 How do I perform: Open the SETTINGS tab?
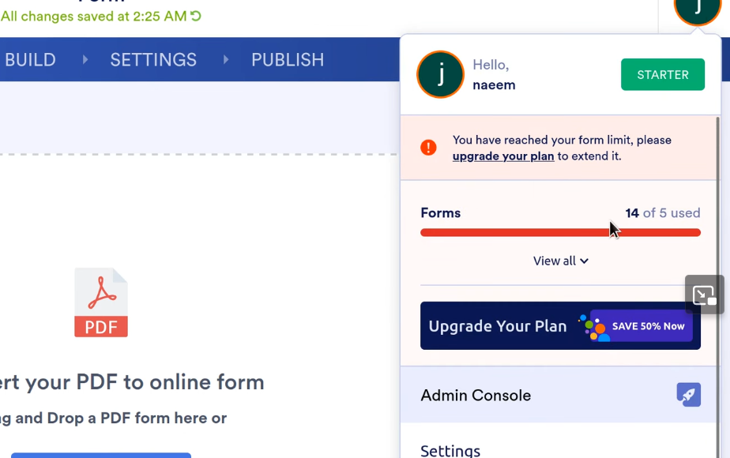[x=153, y=59]
